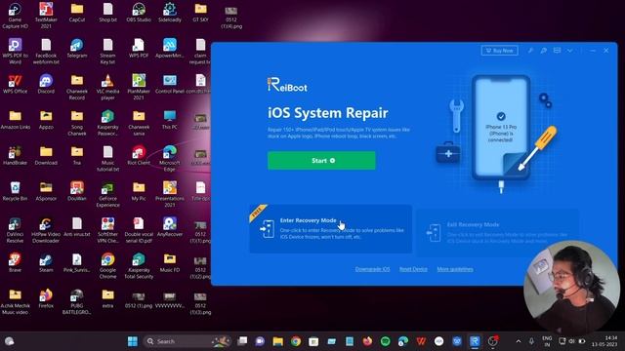
Task: Select the Discord desktop icon
Action: 46,84
